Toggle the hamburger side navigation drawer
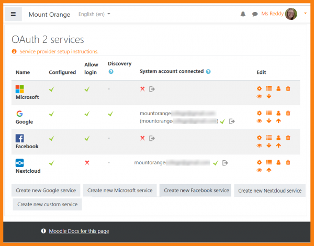Image resolution: width=314 pixels, height=246 pixels. (13, 14)
